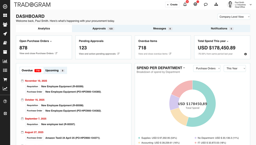Viewport: 256px width, 145px height.
Task: Switch to the Approvals tab
Action: [103, 29]
